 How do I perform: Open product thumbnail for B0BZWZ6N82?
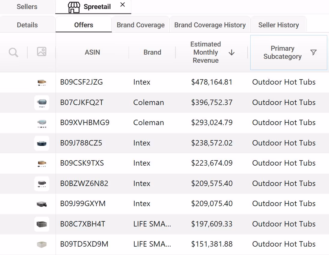(42, 184)
